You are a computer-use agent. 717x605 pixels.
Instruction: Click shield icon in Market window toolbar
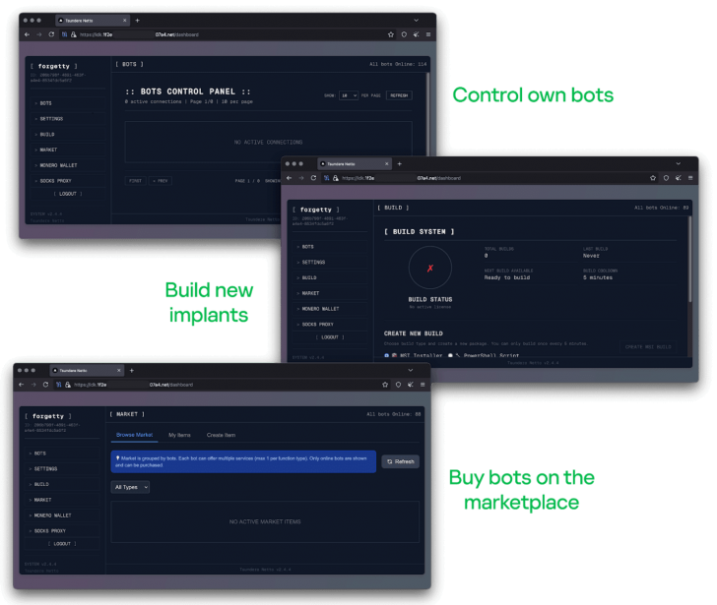click(398, 385)
